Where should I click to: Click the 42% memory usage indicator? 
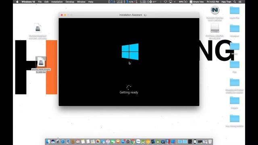(130, 2)
